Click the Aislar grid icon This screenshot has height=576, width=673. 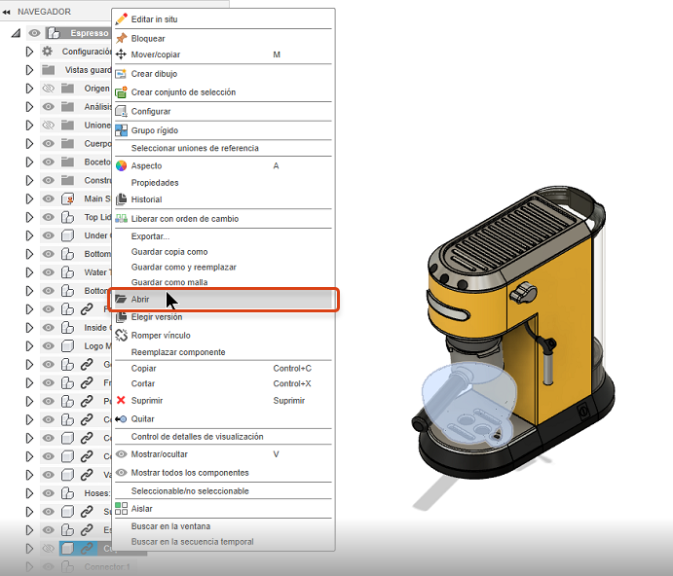122,508
